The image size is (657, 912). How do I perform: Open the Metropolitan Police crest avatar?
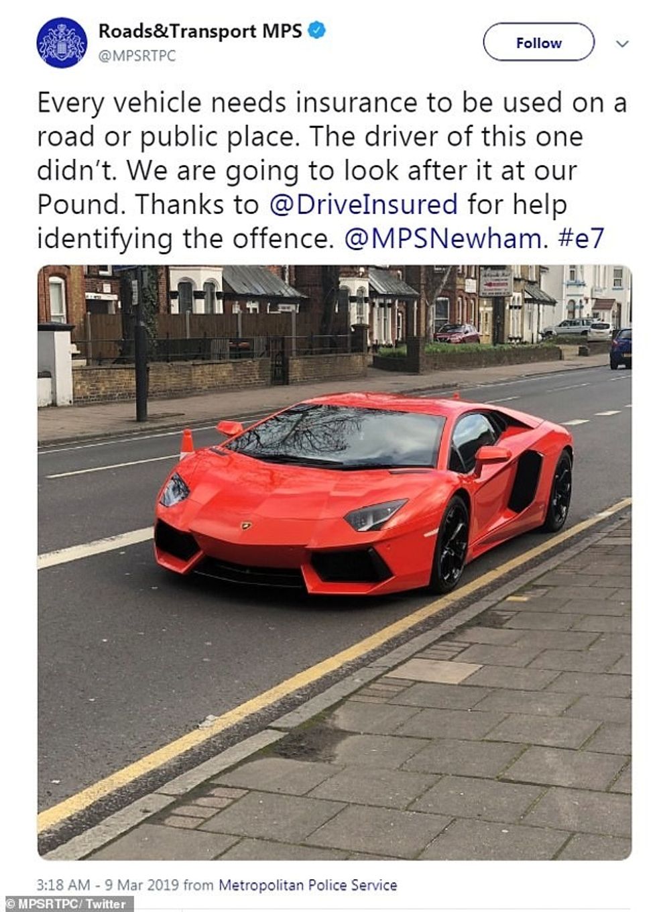click(62, 43)
